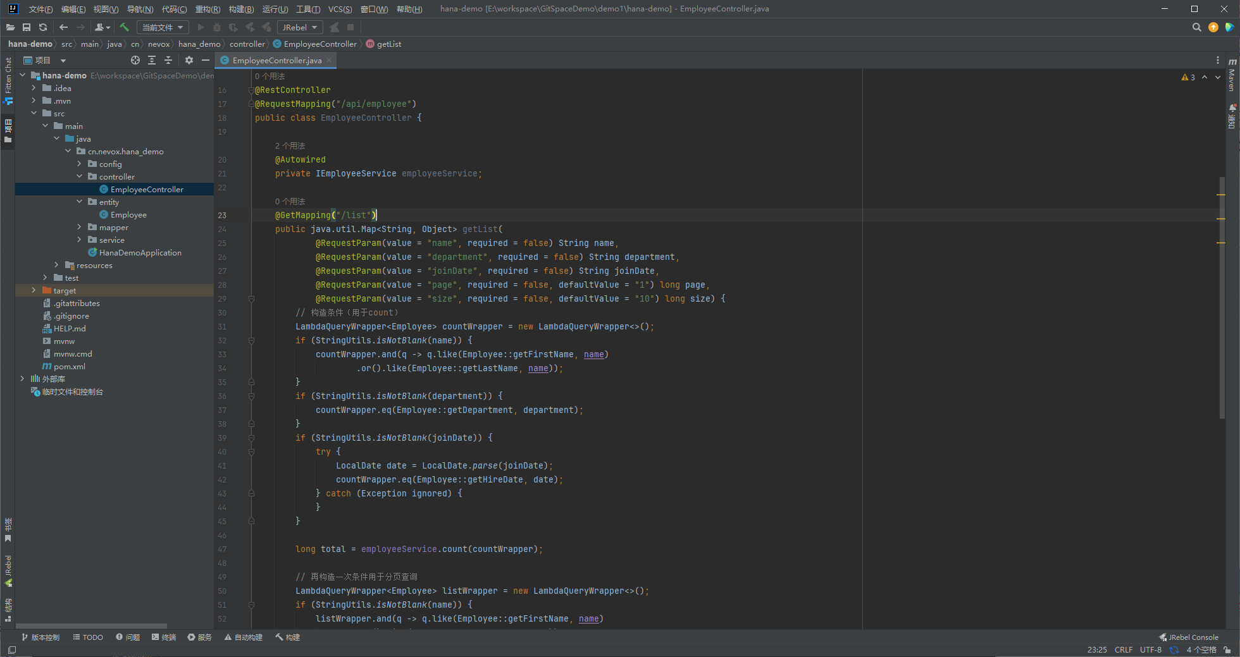This screenshot has width=1240, height=657.
Task: Select EmployeeController.java editor tab
Action: (x=276, y=60)
